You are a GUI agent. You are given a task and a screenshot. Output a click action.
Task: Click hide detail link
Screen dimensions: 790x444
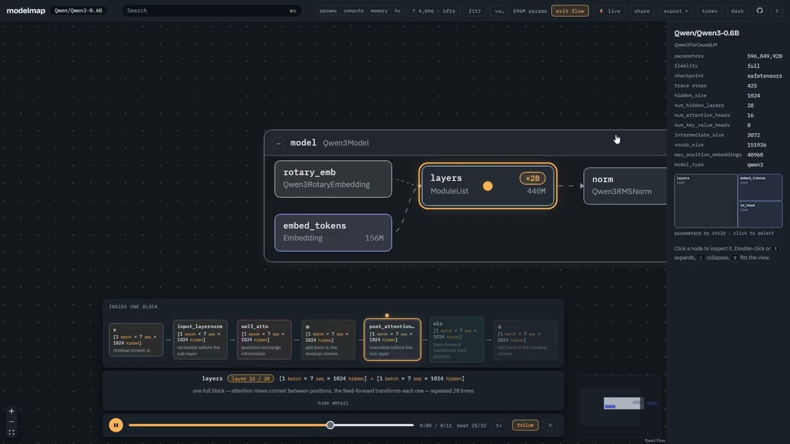pos(333,403)
